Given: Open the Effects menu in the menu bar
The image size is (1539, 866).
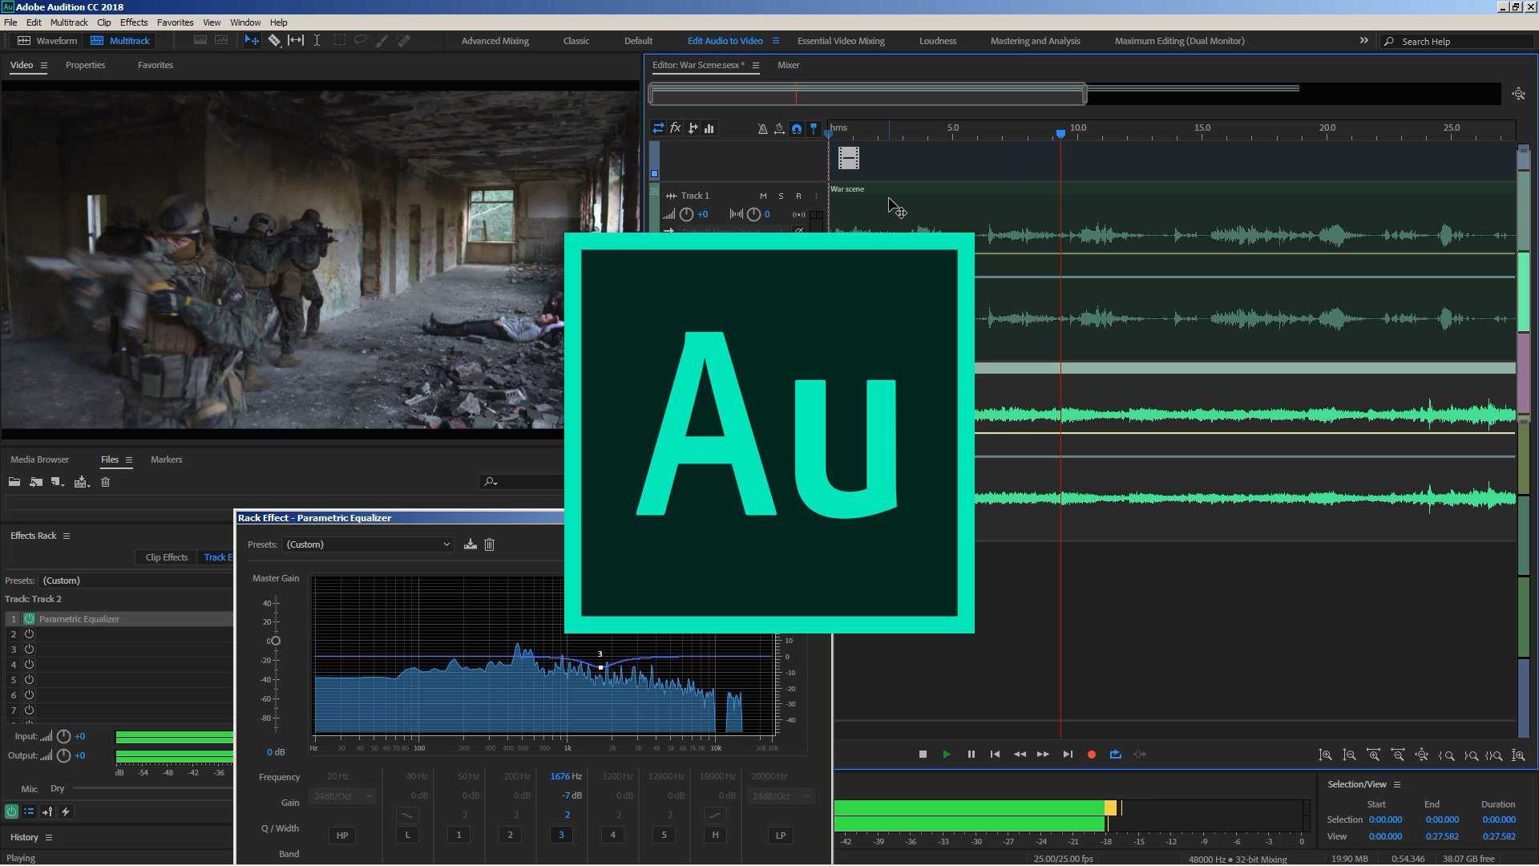Looking at the screenshot, I should pyautogui.click(x=134, y=22).
